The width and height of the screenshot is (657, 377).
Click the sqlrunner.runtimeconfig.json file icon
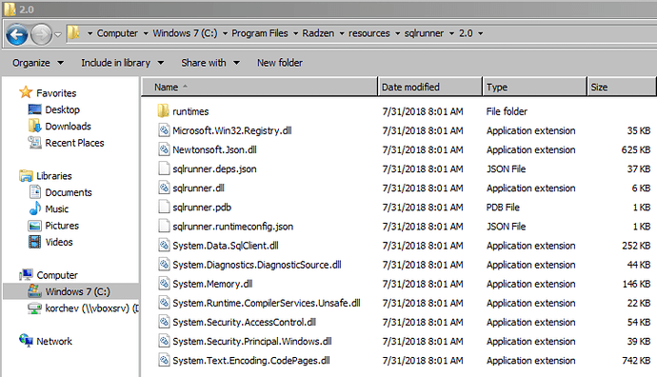click(x=164, y=227)
